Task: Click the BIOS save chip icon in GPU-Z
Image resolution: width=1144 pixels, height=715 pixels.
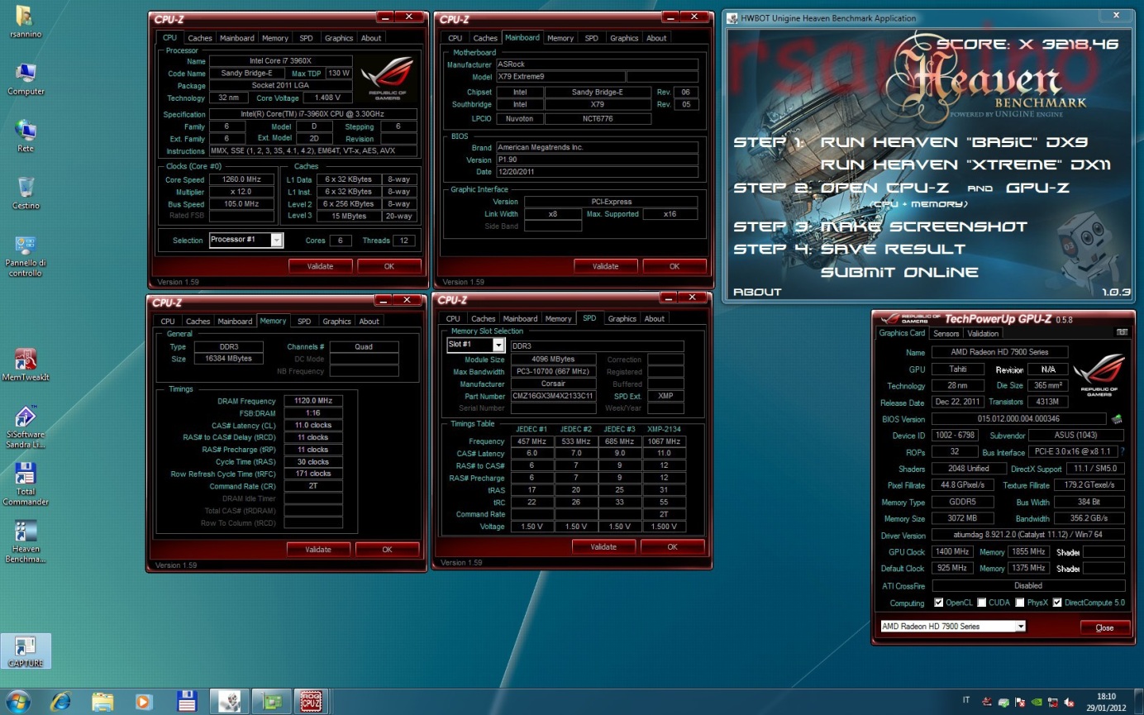Action: 1118,419
